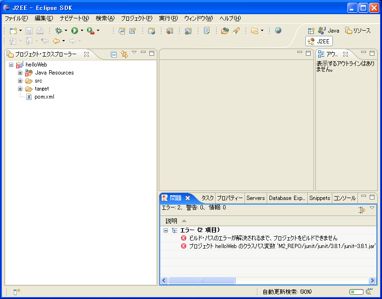Image resolution: width=382 pixels, height=299 pixels.
Task: Click the back navigation yellow arrow
Action: tap(56, 41)
